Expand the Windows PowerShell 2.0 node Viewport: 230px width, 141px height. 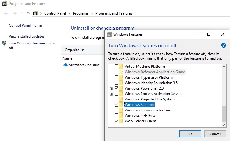pyautogui.click(x=111, y=89)
